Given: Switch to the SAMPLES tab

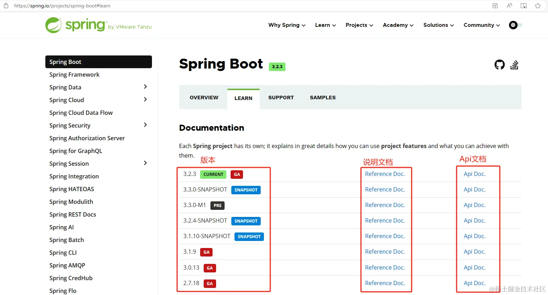Looking at the screenshot, I should click(323, 98).
